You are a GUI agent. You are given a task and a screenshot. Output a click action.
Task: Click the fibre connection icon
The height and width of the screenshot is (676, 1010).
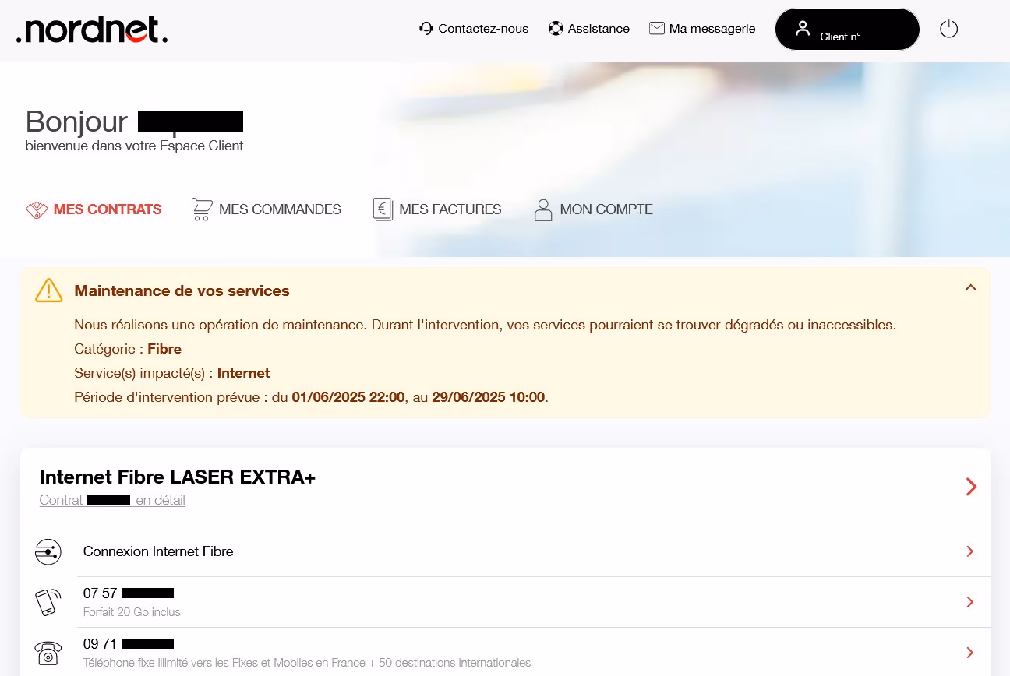pos(48,551)
